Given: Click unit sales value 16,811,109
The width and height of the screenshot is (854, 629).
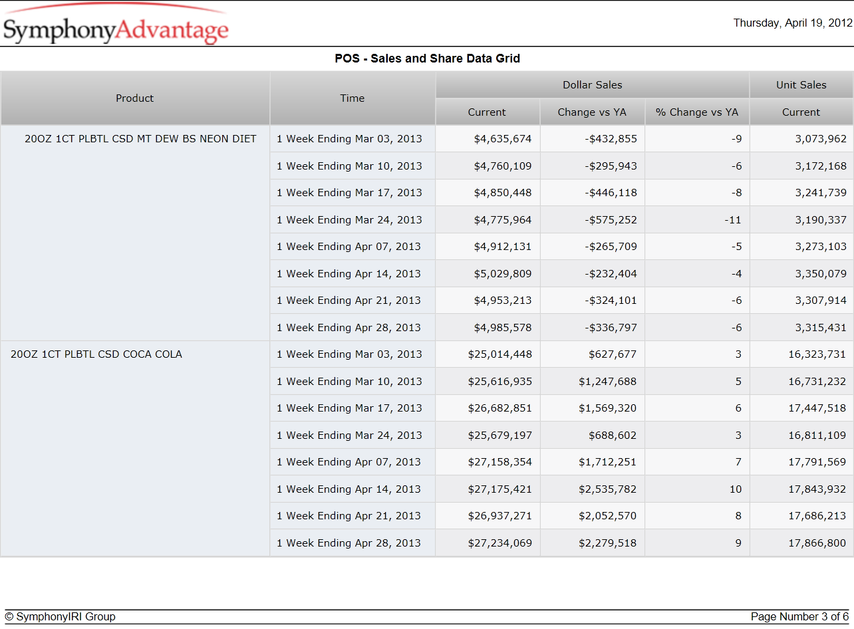Looking at the screenshot, I should coord(817,436).
